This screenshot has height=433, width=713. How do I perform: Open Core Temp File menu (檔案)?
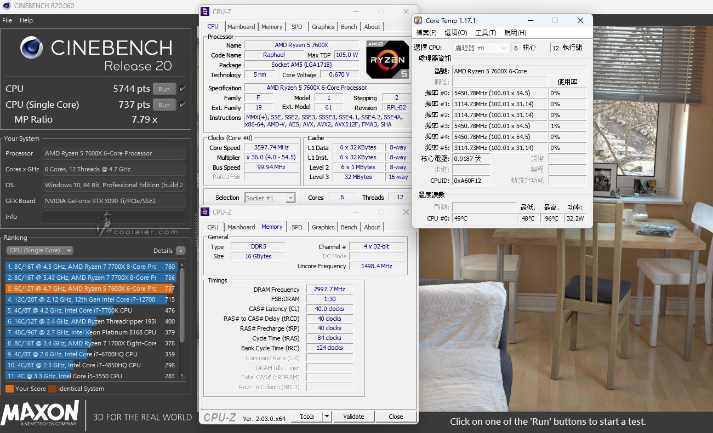426,33
